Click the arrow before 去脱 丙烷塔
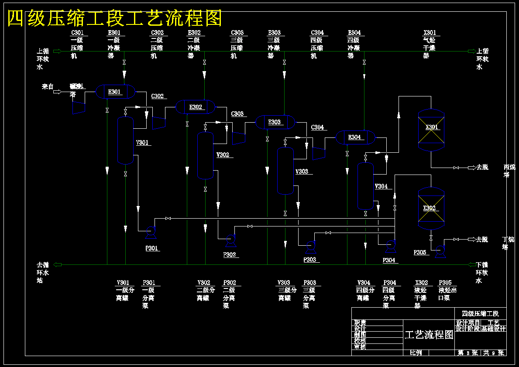 pos(472,168)
